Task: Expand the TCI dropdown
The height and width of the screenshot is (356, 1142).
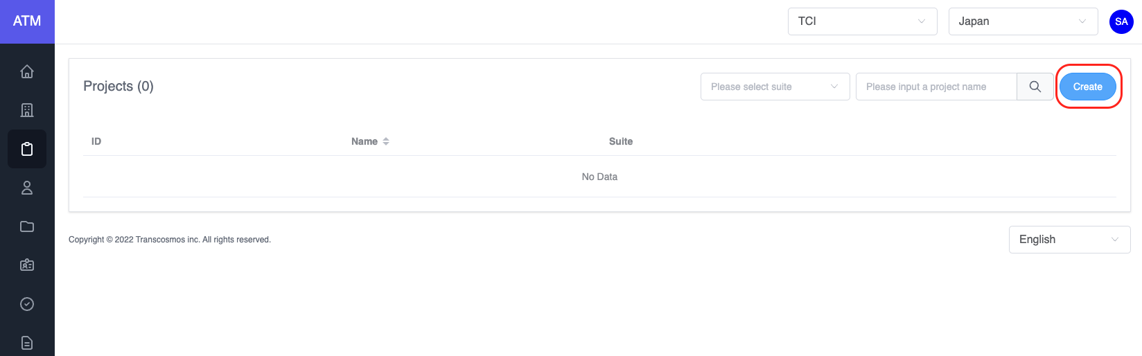Action: pos(862,21)
